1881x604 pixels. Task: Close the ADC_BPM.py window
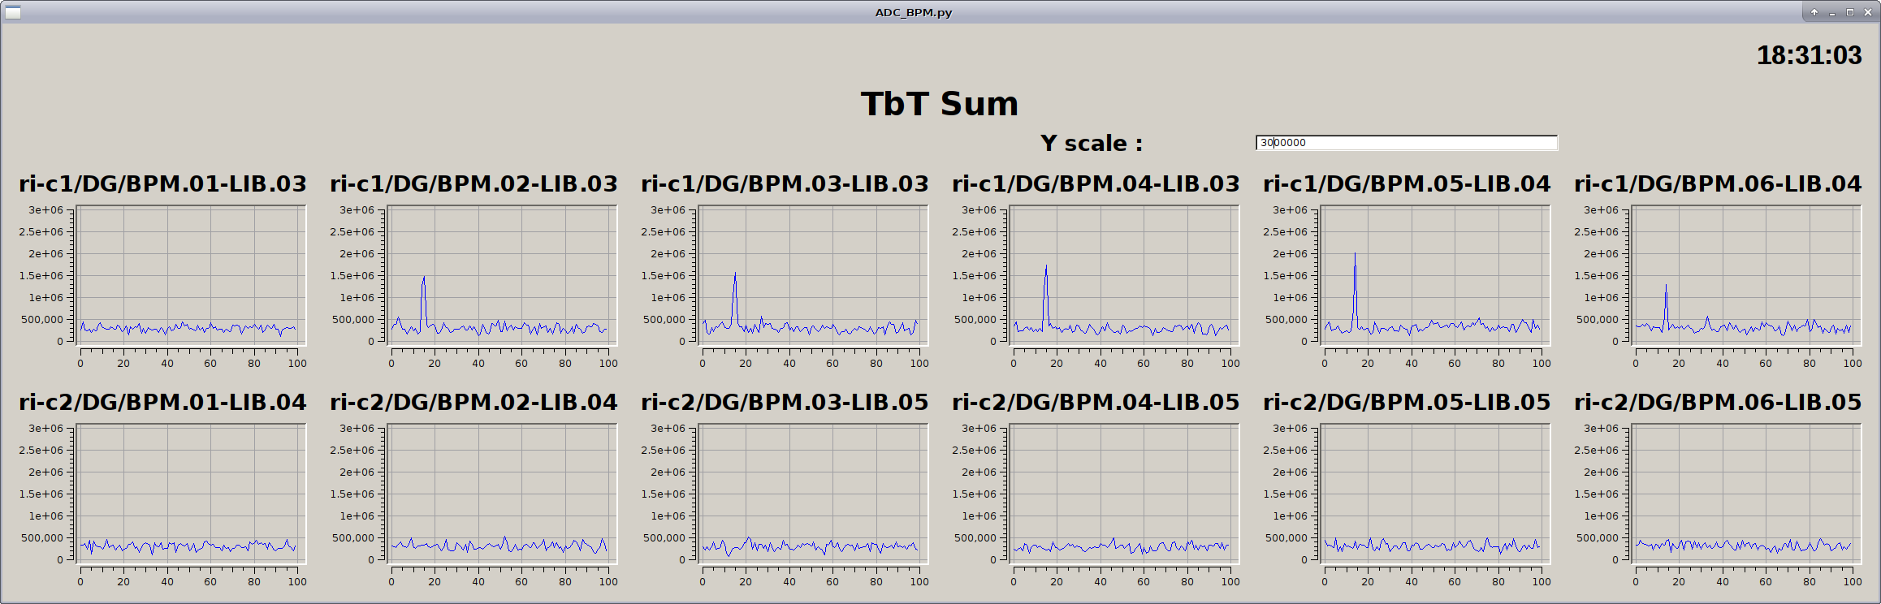[1868, 12]
